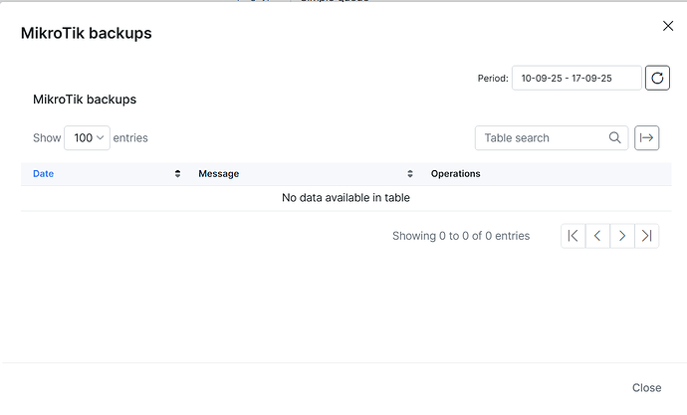Close the MikroTik backups dialog with X
This screenshot has height=415, width=687.
click(668, 26)
